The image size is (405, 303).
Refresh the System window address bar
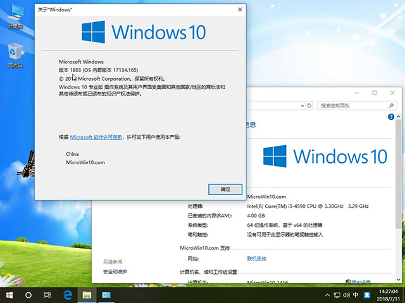tap(309, 105)
